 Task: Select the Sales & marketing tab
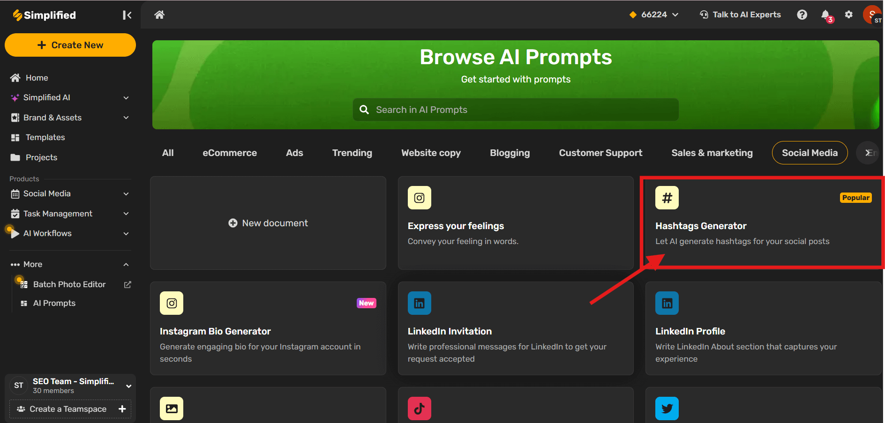point(712,153)
